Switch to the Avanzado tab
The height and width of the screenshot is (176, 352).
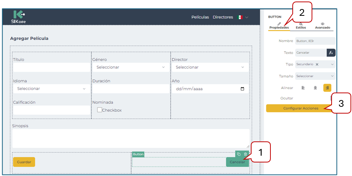pyautogui.click(x=322, y=26)
